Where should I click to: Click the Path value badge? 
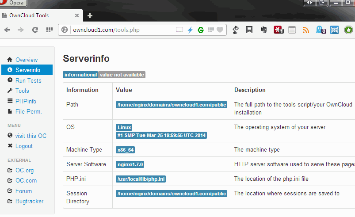tap(172, 105)
